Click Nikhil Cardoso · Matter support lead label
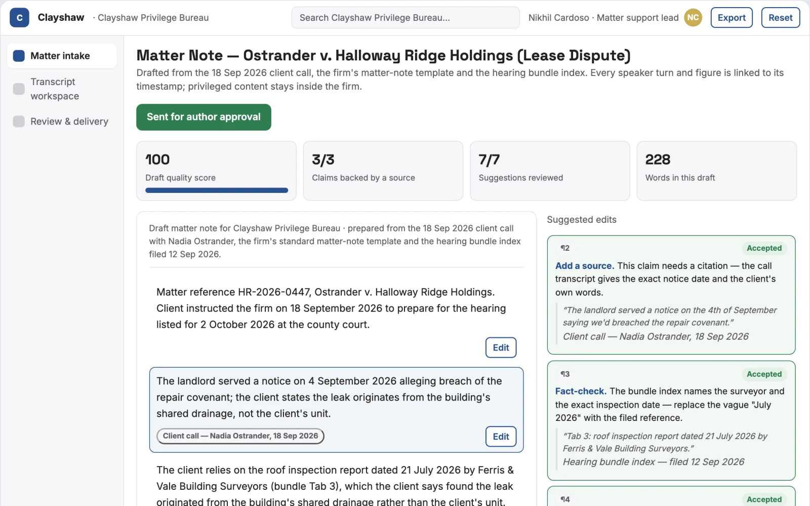The width and height of the screenshot is (810, 506). pyautogui.click(x=603, y=18)
